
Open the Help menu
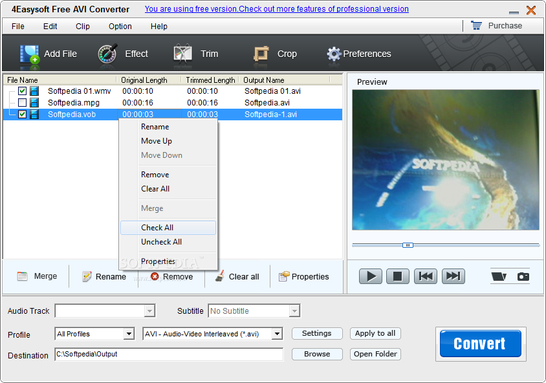[158, 26]
